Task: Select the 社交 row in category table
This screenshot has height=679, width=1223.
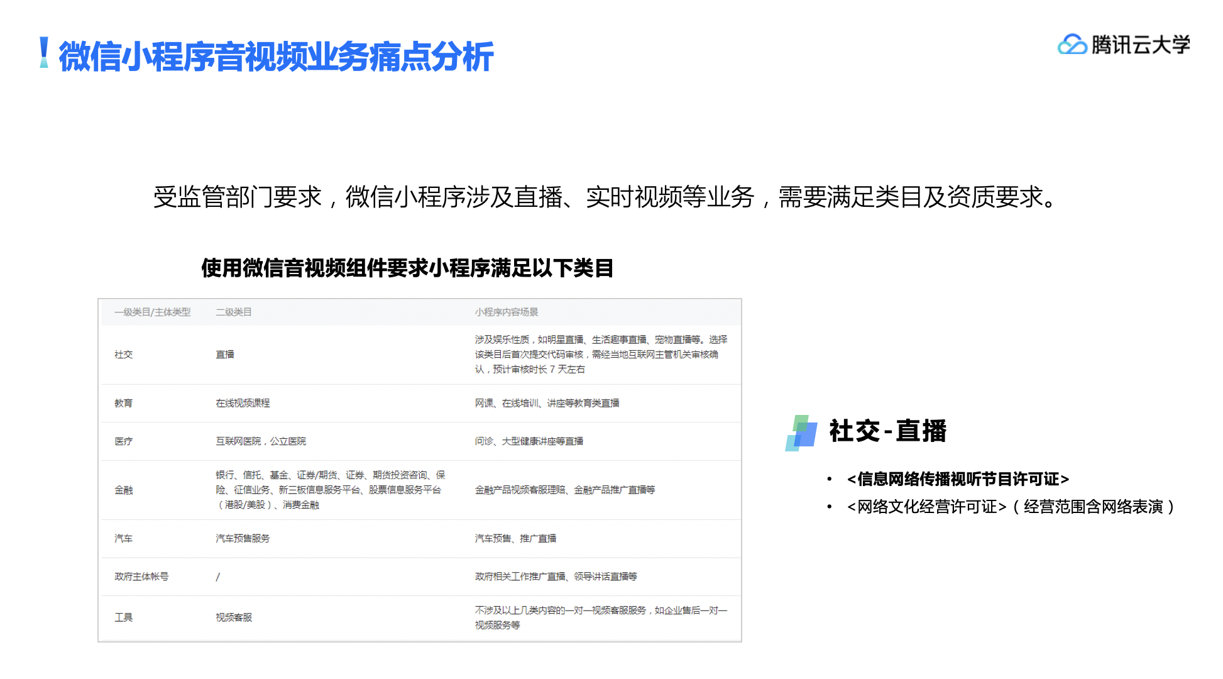Action: 124,355
